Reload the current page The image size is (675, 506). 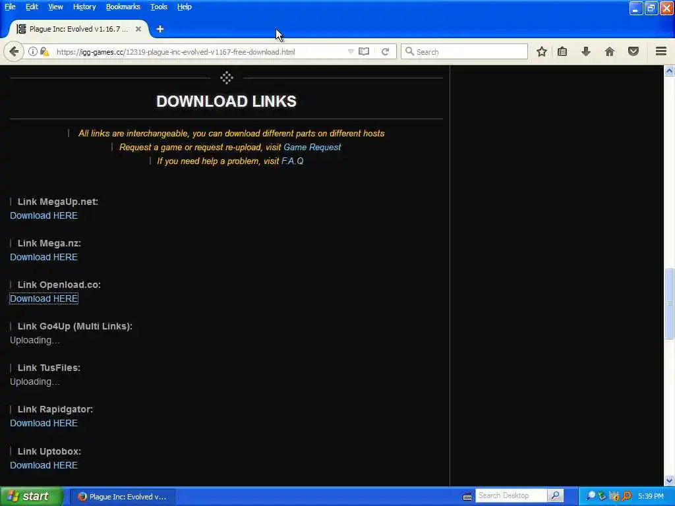pos(385,51)
